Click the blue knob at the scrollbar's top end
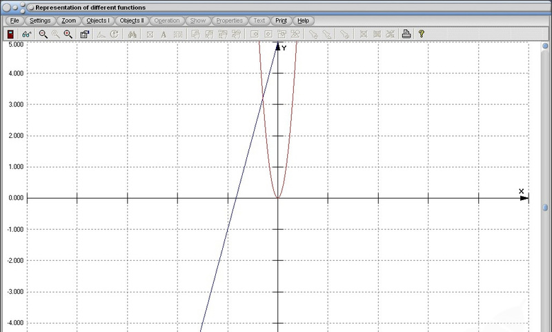Viewport: 552px width, 332px height. click(545, 46)
